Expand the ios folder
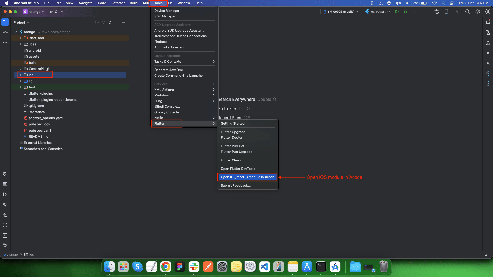This screenshot has width=493, height=277. tap(21, 75)
